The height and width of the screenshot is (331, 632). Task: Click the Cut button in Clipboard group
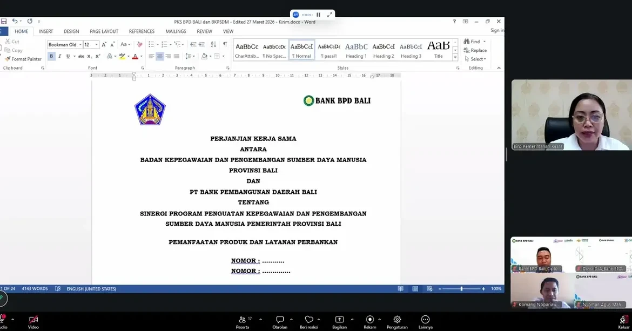[x=12, y=42]
